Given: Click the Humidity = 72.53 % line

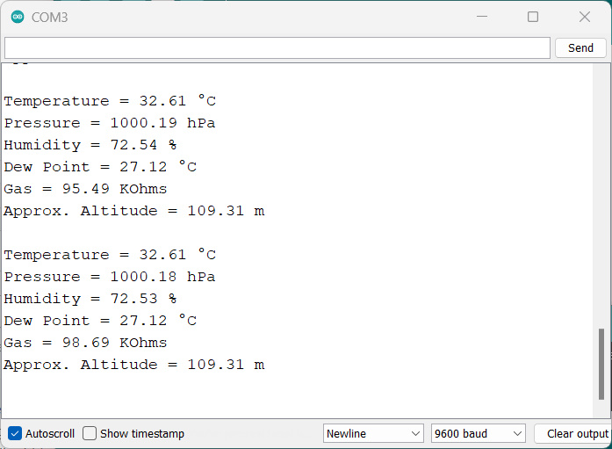Looking at the screenshot, I should click(x=90, y=299).
